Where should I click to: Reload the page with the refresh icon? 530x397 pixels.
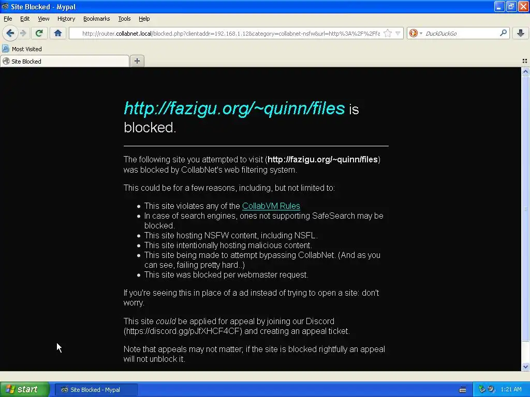39,33
